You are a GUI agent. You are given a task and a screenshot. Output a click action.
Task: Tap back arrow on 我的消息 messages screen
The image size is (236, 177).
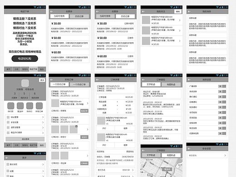pyautogui.click(x=189, y=11)
